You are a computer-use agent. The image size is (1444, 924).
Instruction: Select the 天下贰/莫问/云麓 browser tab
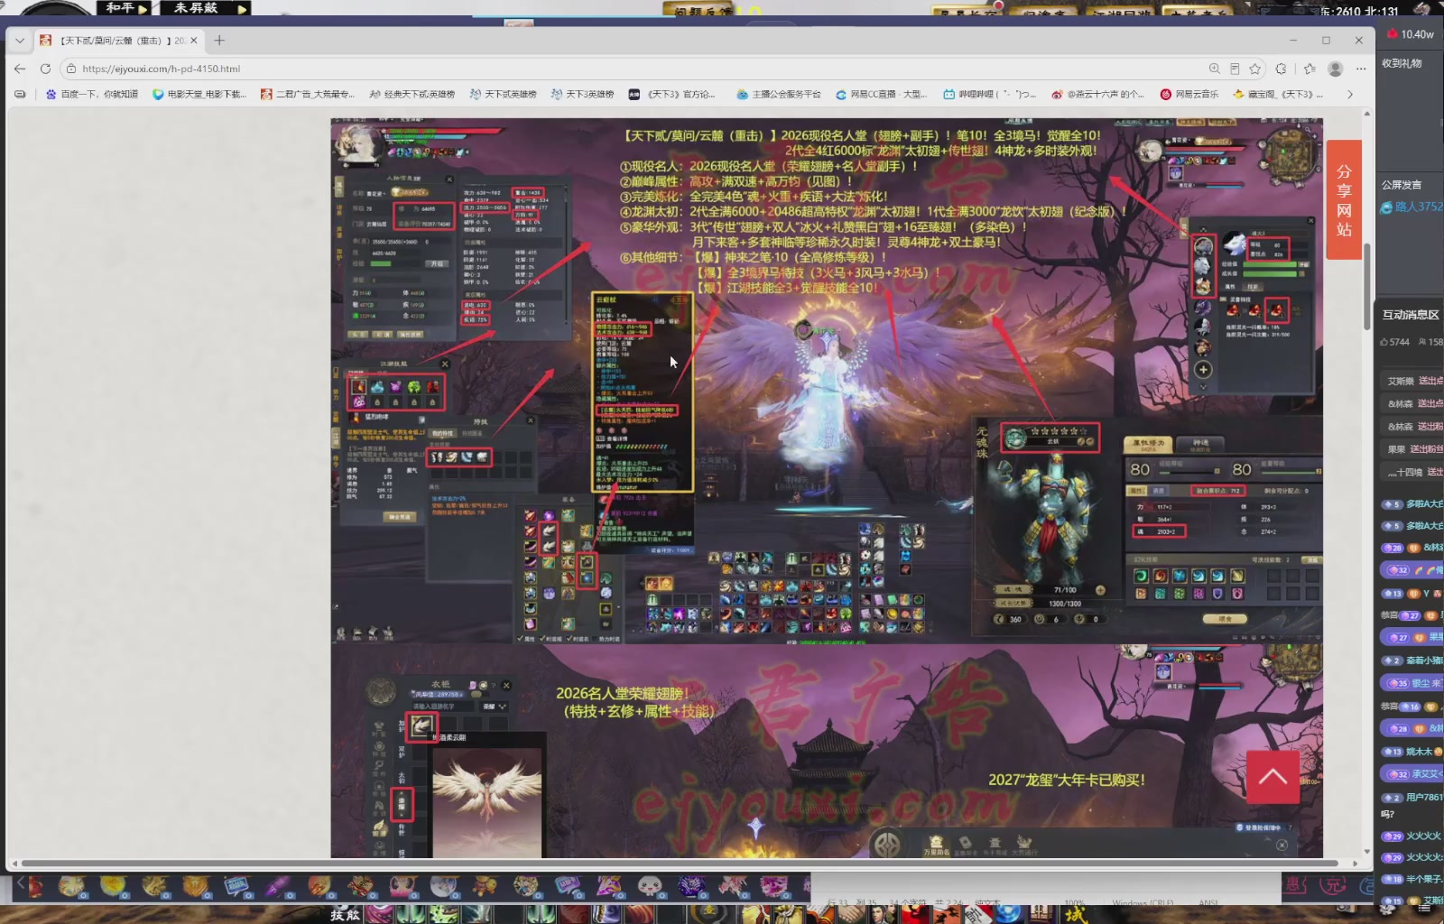118,41
